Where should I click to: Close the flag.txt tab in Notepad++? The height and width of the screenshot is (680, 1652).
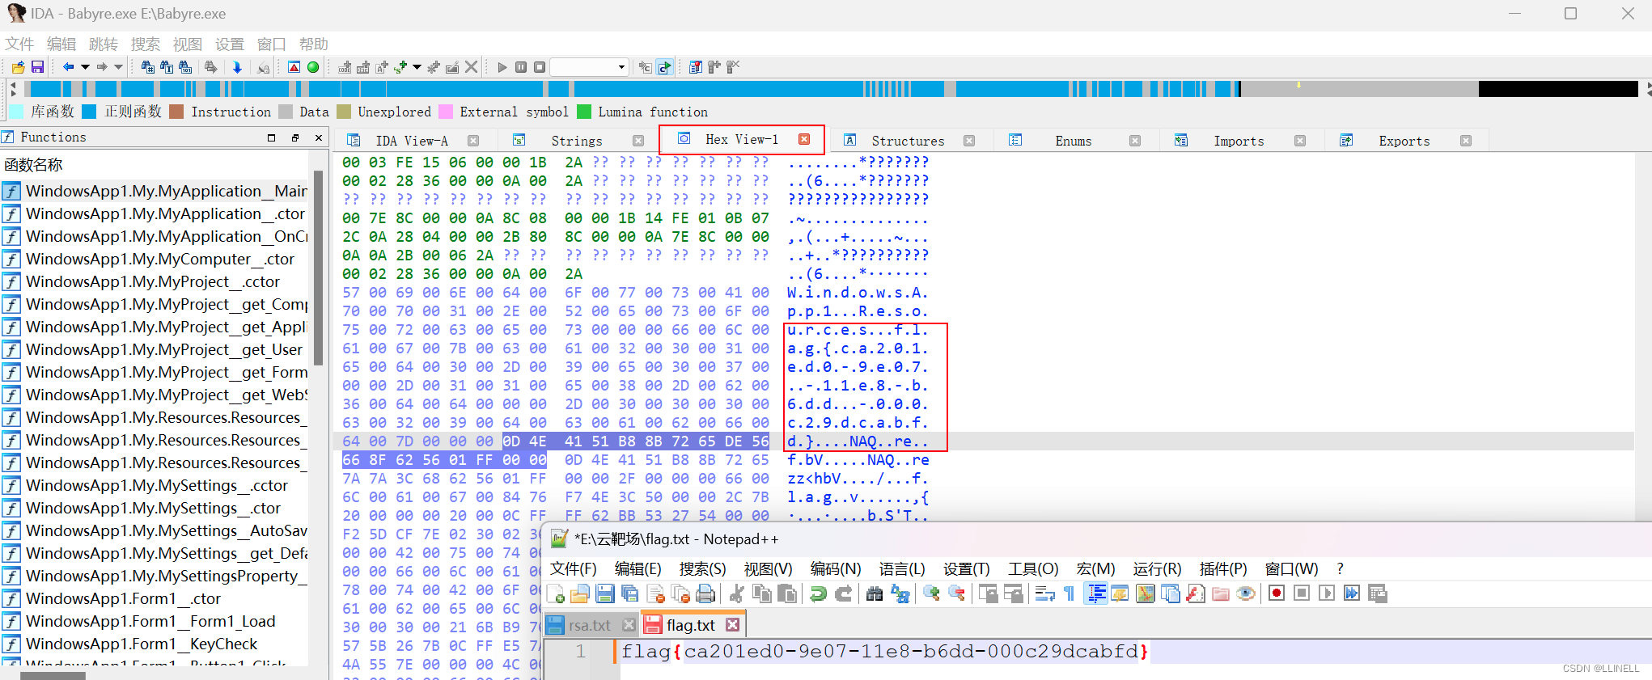732,625
